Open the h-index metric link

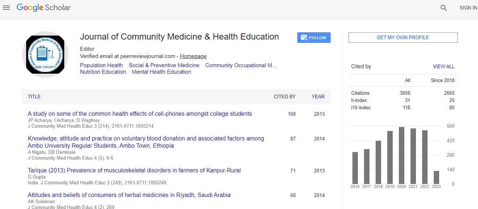[359, 100]
